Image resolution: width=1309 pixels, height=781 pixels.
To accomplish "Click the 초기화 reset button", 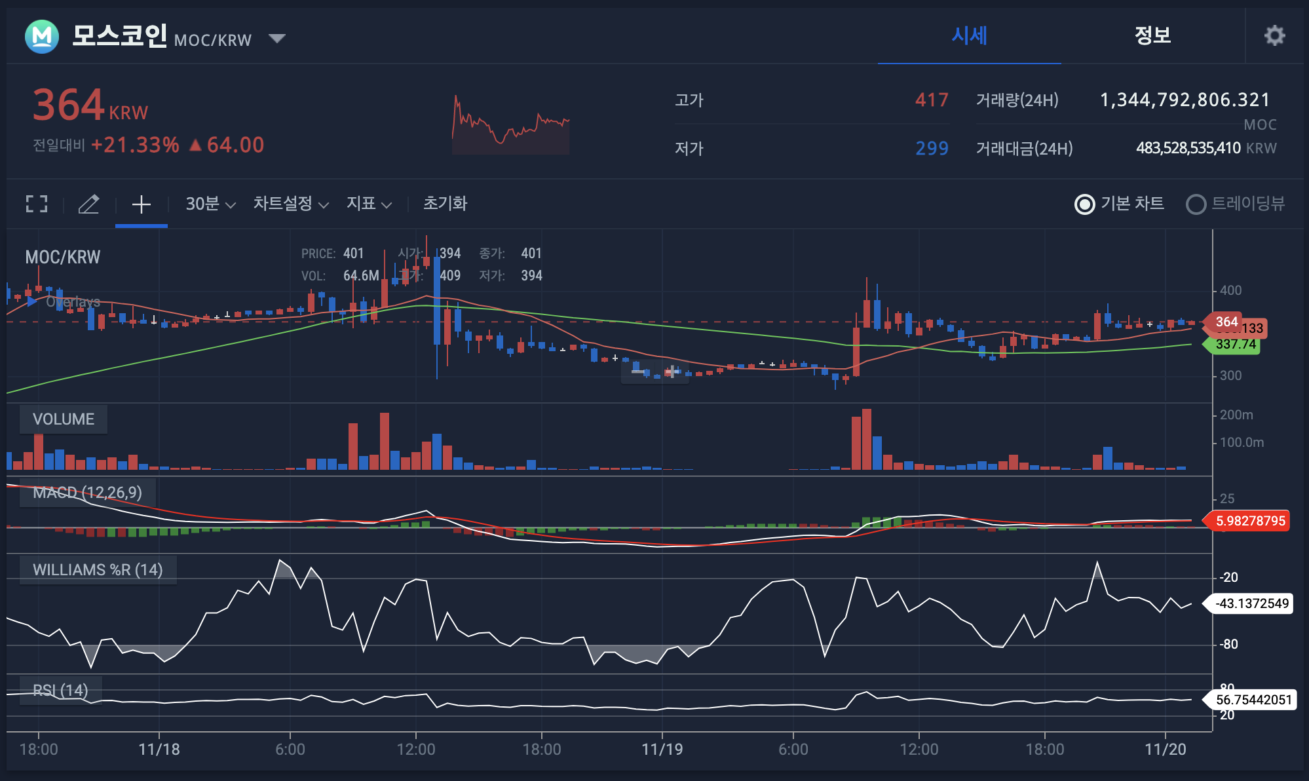I will point(445,204).
